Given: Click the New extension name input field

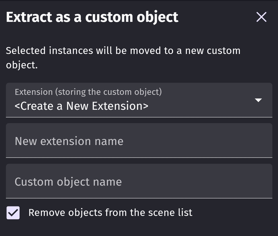Looking at the screenshot, I should tap(139, 141).
